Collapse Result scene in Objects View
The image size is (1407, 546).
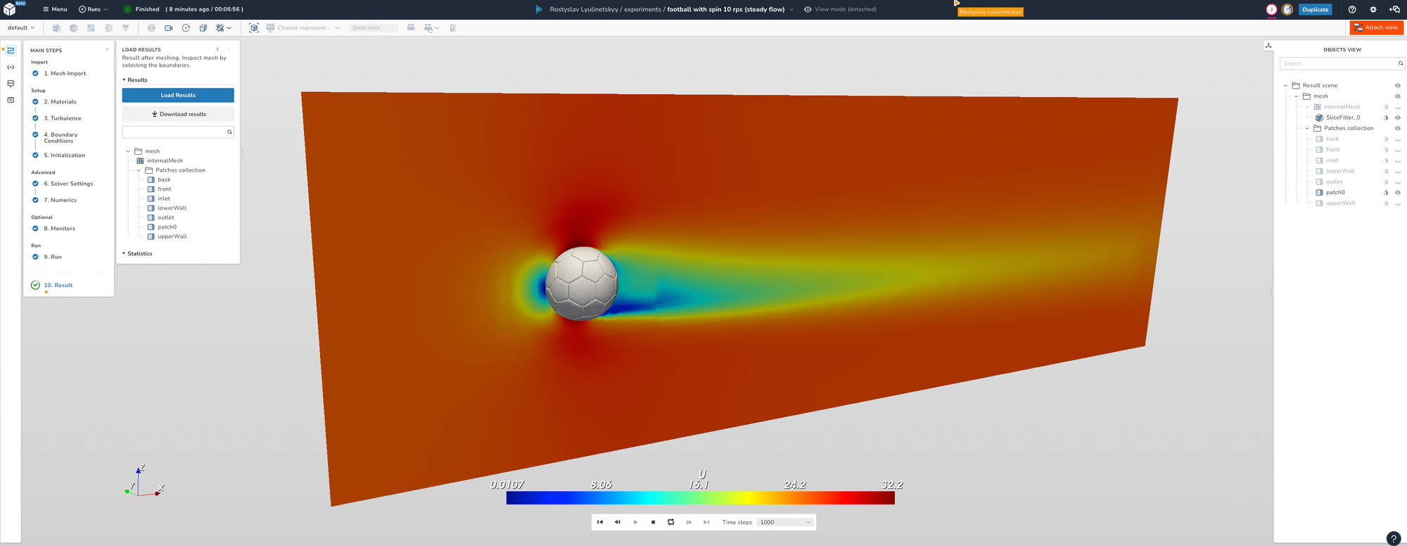(1285, 86)
